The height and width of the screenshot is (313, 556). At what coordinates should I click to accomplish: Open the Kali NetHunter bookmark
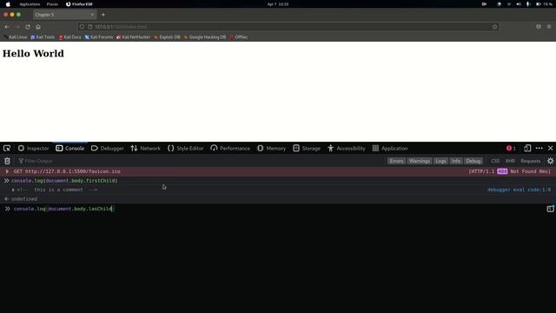tap(133, 37)
